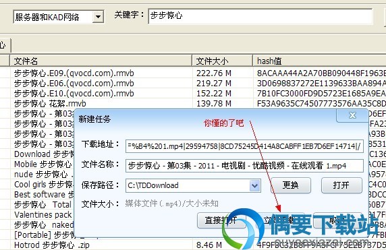386x250 pixels.
Task: Select the 步步惊心 Total result row
Action: tap(43, 205)
